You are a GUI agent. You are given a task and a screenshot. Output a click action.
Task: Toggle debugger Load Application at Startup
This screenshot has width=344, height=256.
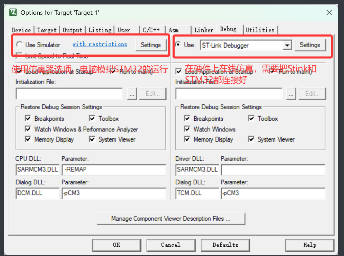179,71
